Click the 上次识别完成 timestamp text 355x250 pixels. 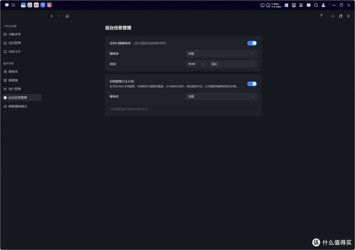(x=129, y=109)
